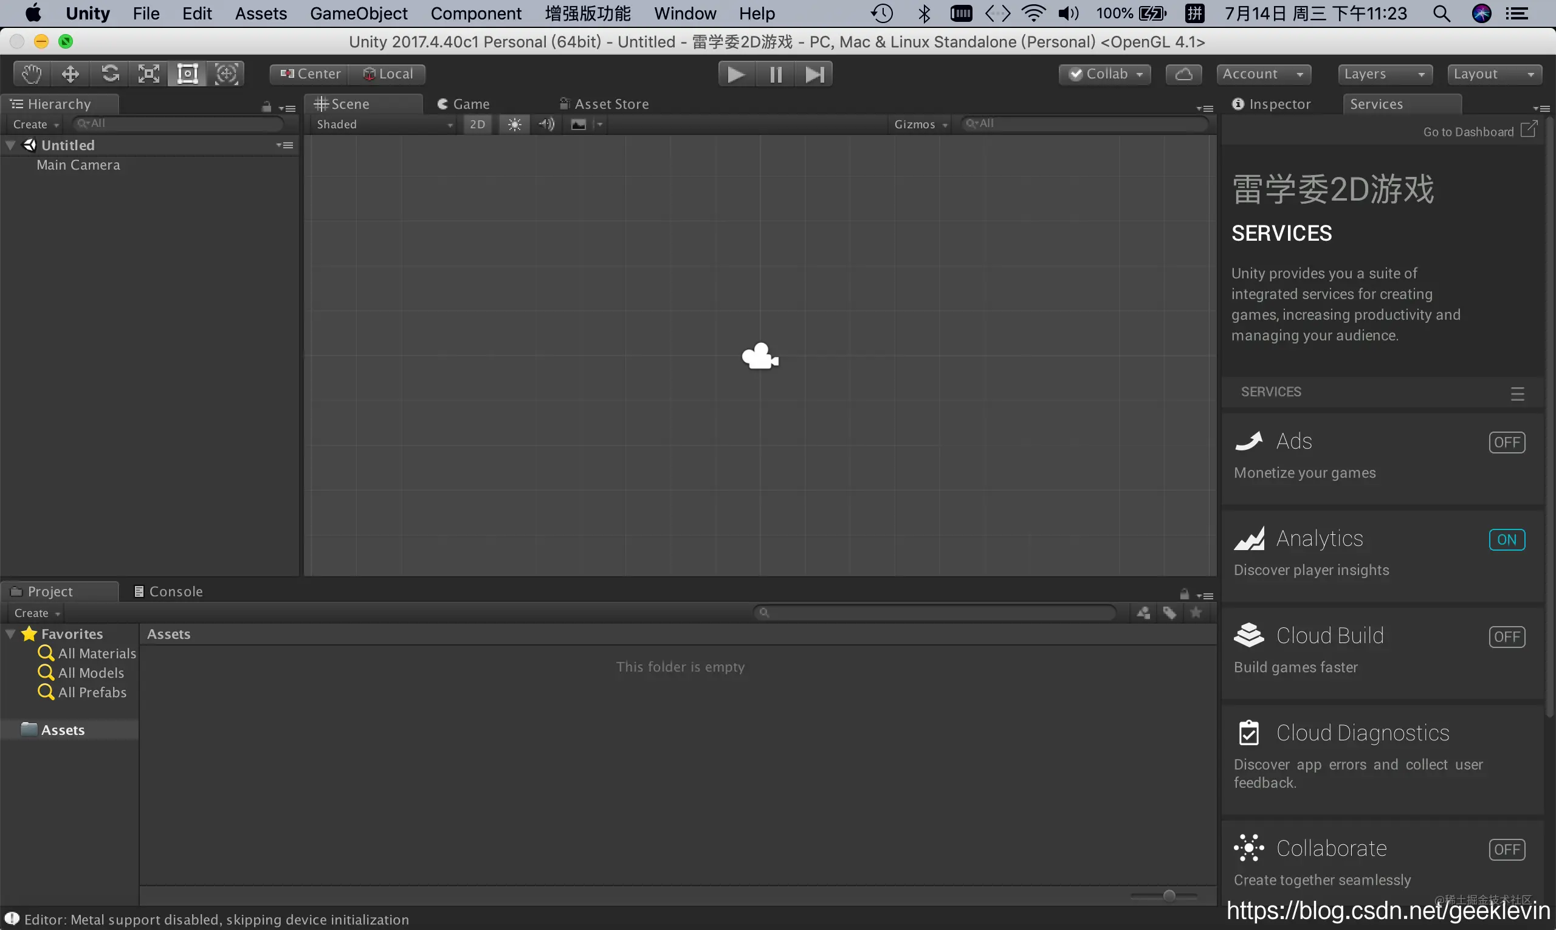Select the Rotate tool
The width and height of the screenshot is (1556, 930).
tap(109, 74)
